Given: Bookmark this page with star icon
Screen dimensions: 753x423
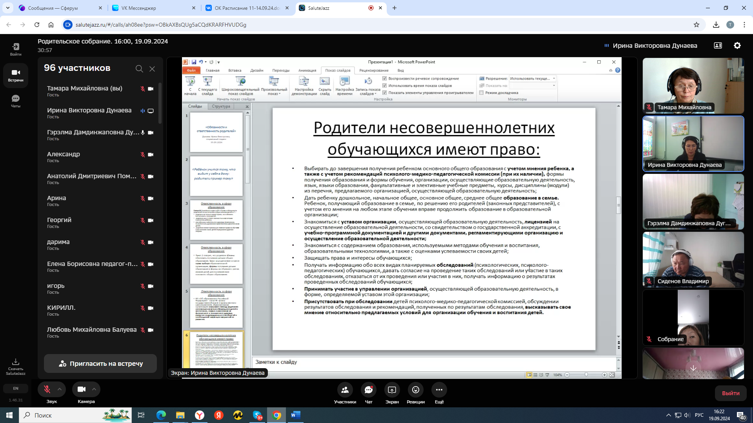Looking at the screenshot, I should tap(697, 25).
